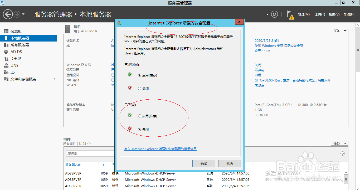Open the 属性 任务 dropdown

click(340, 31)
